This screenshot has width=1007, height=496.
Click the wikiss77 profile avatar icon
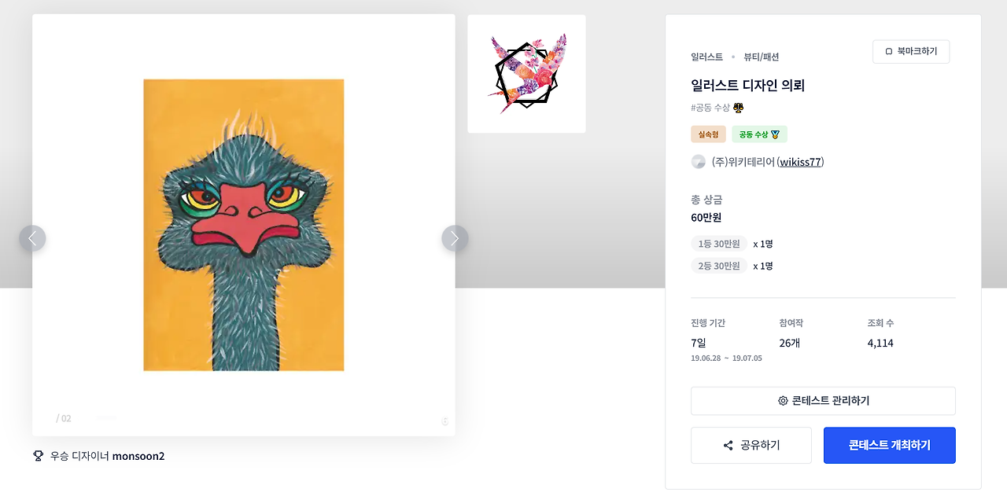click(x=698, y=162)
